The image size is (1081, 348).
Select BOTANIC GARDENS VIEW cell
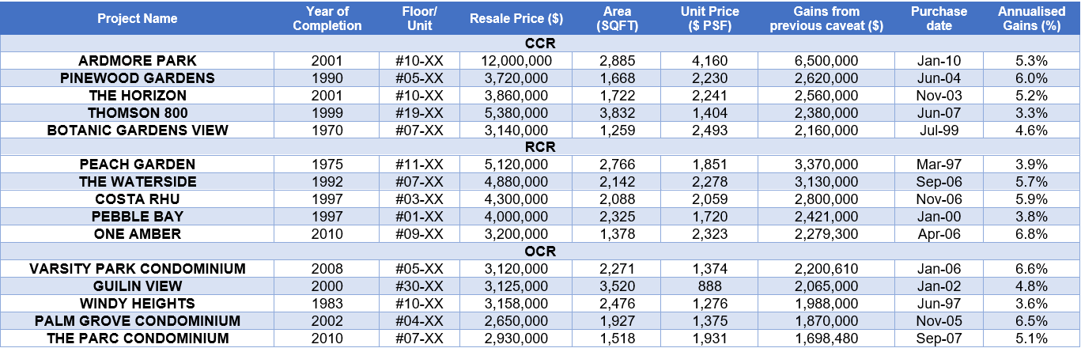coord(138,130)
